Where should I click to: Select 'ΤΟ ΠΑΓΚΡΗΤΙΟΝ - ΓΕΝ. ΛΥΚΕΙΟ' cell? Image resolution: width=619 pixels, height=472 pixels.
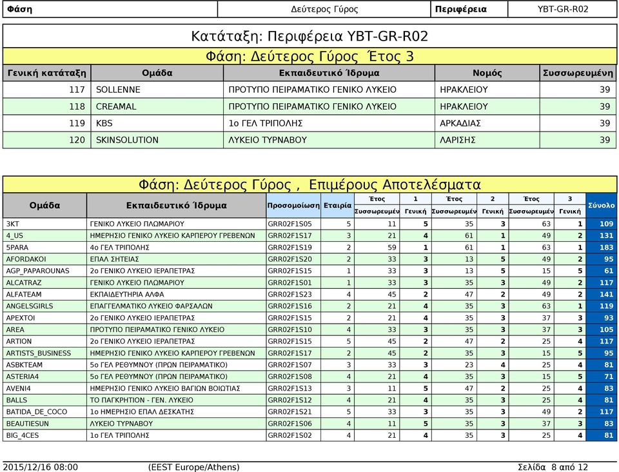tap(176, 400)
